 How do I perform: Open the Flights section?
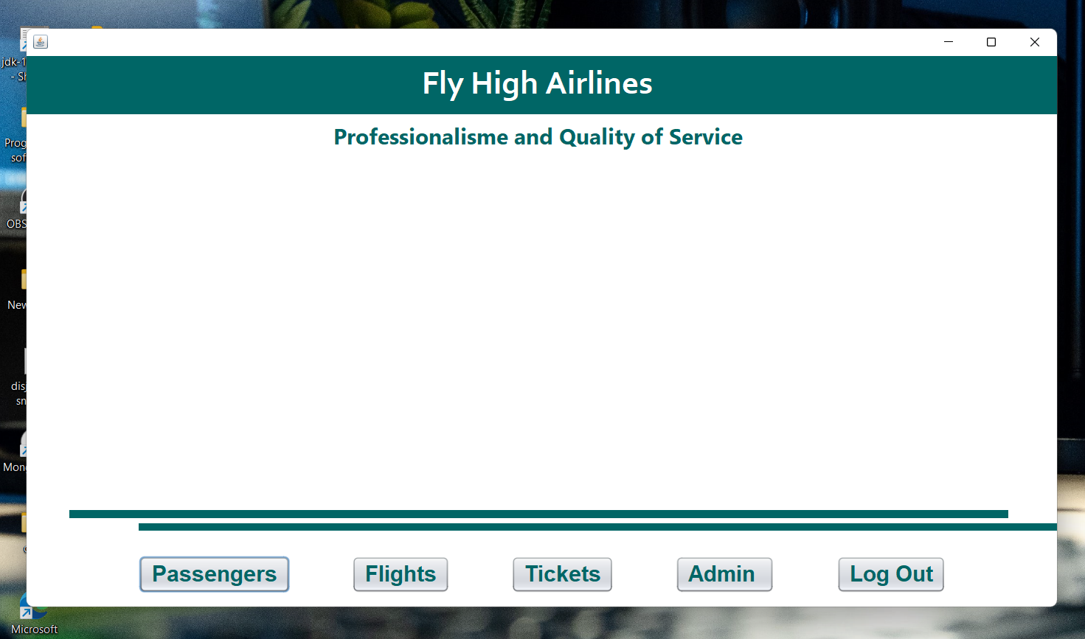coord(401,574)
